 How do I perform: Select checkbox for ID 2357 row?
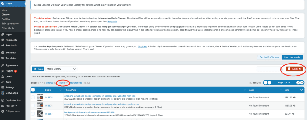coord(33,114)
